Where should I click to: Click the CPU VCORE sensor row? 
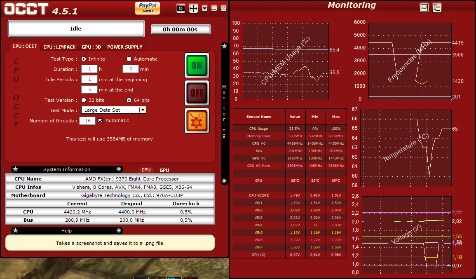point(290,195)
